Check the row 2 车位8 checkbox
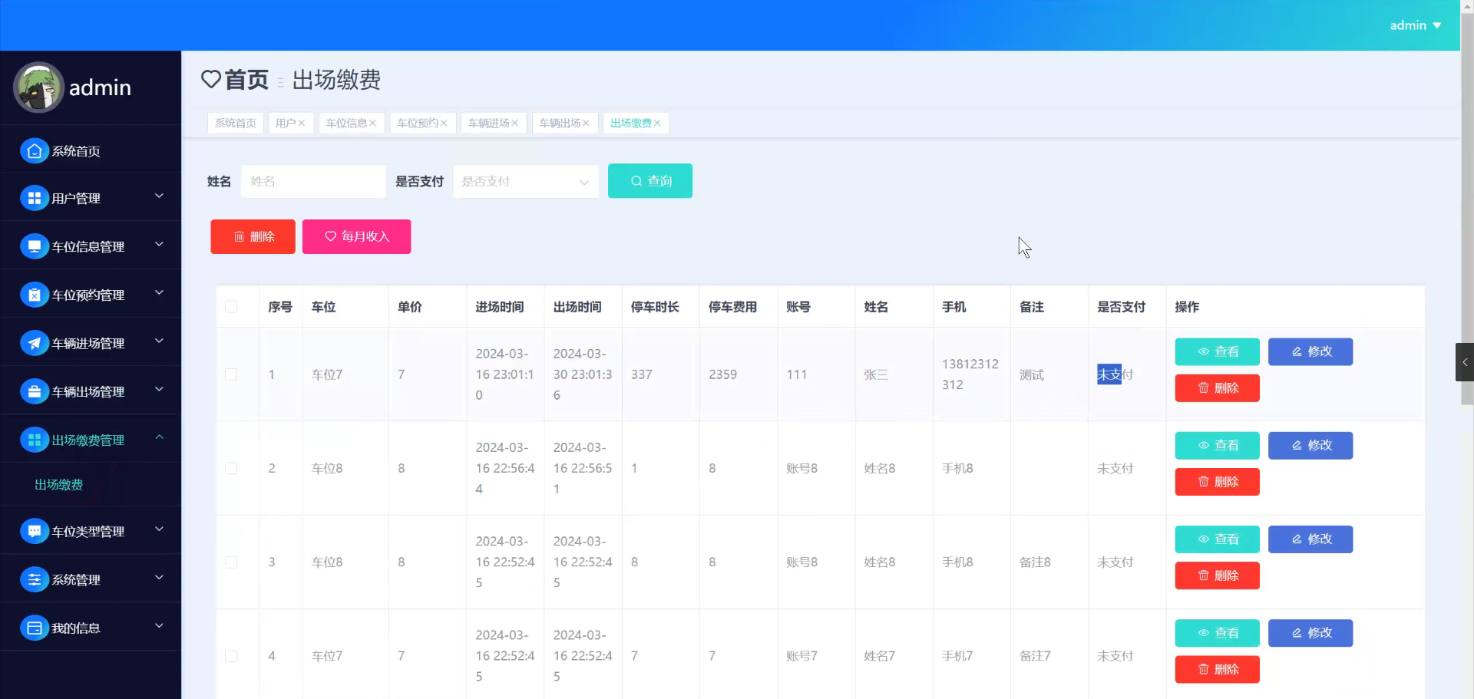 [x=231, y=468]
